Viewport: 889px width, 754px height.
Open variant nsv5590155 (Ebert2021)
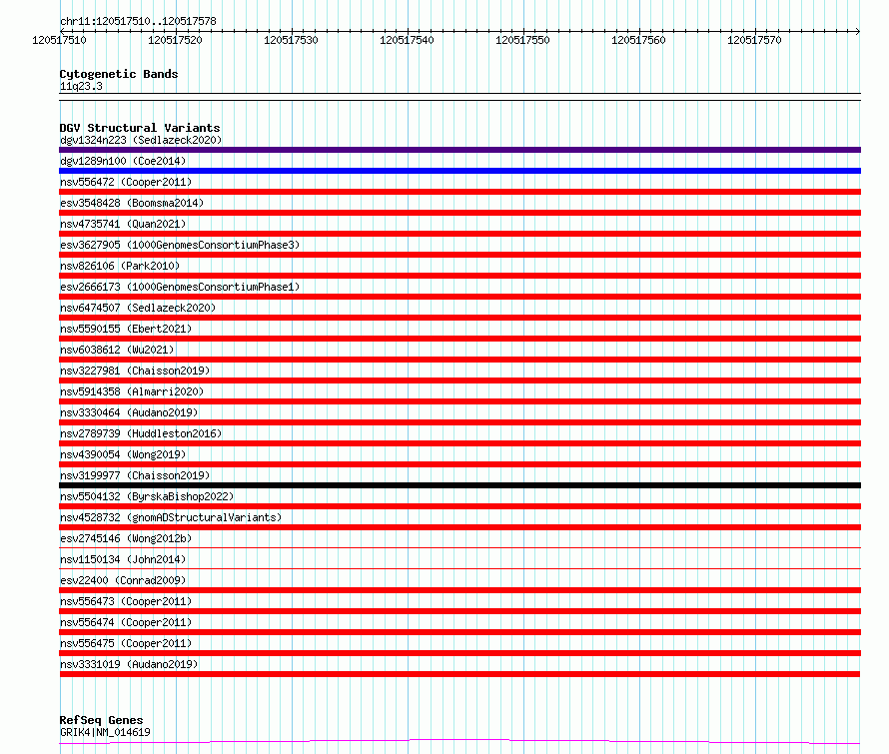pos(126,329)
